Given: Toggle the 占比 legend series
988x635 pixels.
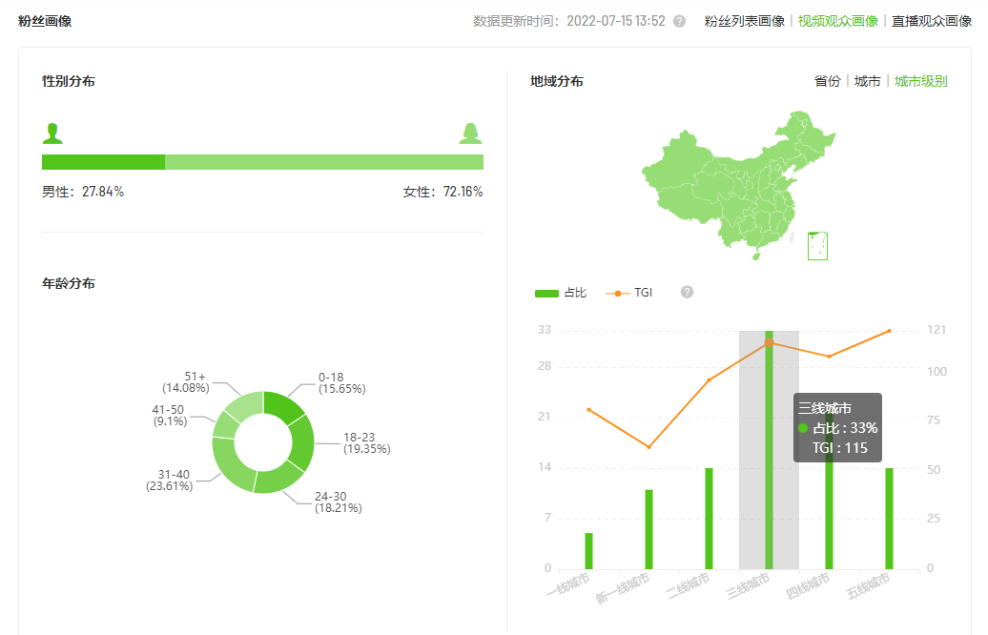Looking at the screenshot, I should pyautogui.click(x=560, y=293).
